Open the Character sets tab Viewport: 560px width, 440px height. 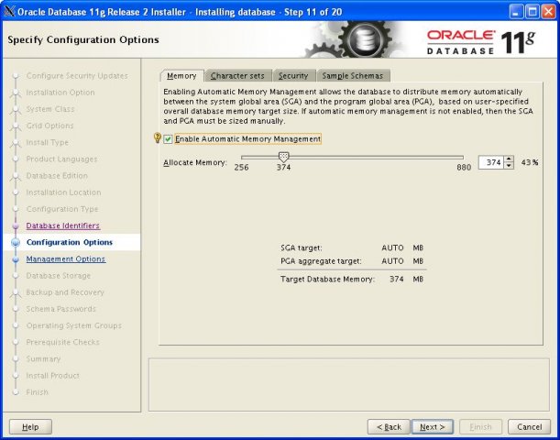pos(237,76)
